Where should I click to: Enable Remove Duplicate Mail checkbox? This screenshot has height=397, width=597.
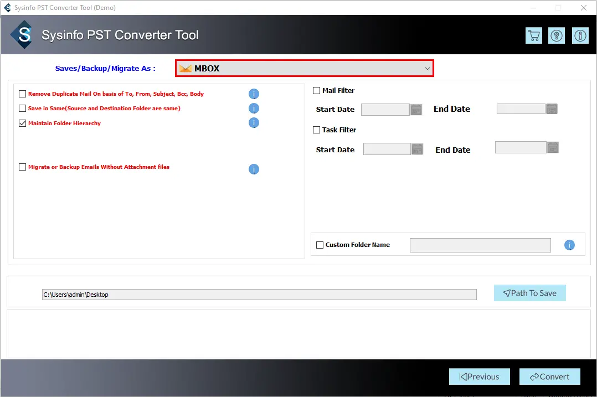point(23,94)
